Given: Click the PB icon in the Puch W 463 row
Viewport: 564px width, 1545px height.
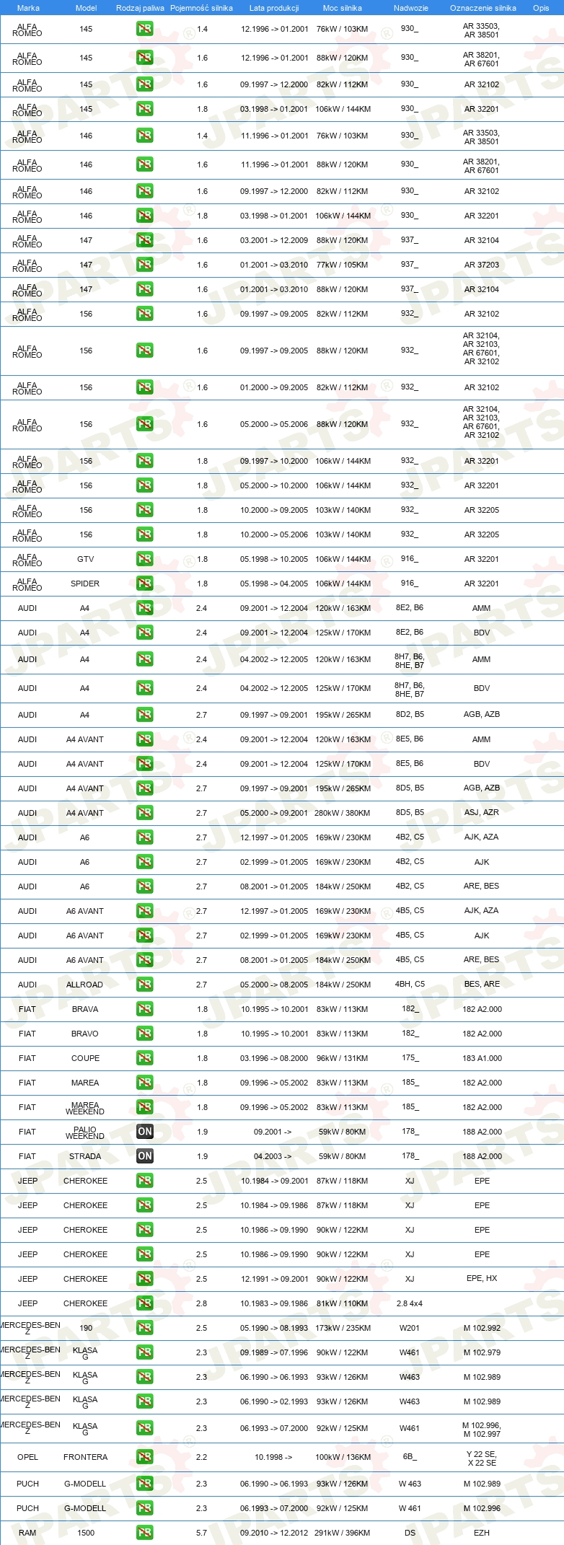Looking at the screenshot, I should (144, 1484).
